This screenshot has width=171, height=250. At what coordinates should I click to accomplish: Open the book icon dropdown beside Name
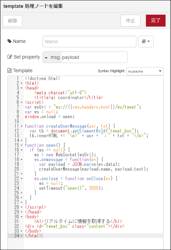(x=146, y=42)
